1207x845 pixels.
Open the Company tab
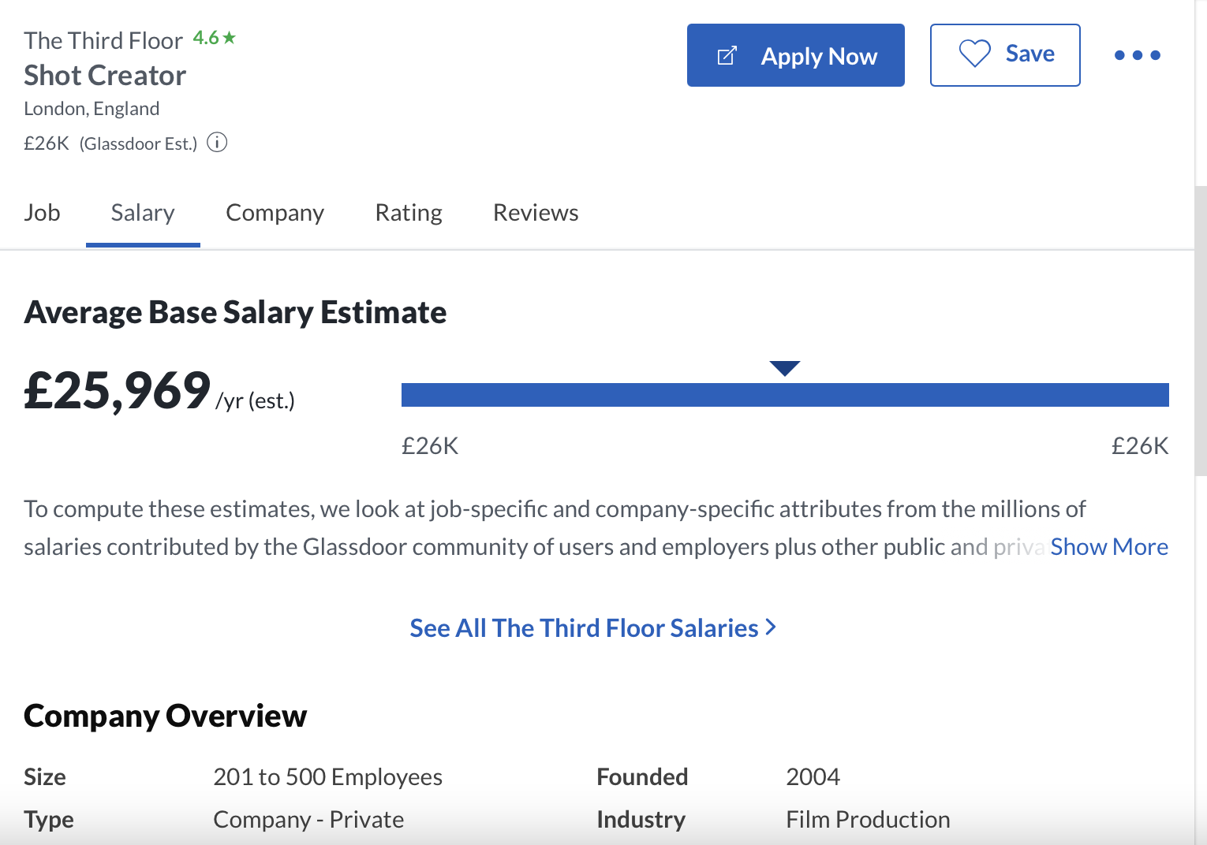point(275,213)
